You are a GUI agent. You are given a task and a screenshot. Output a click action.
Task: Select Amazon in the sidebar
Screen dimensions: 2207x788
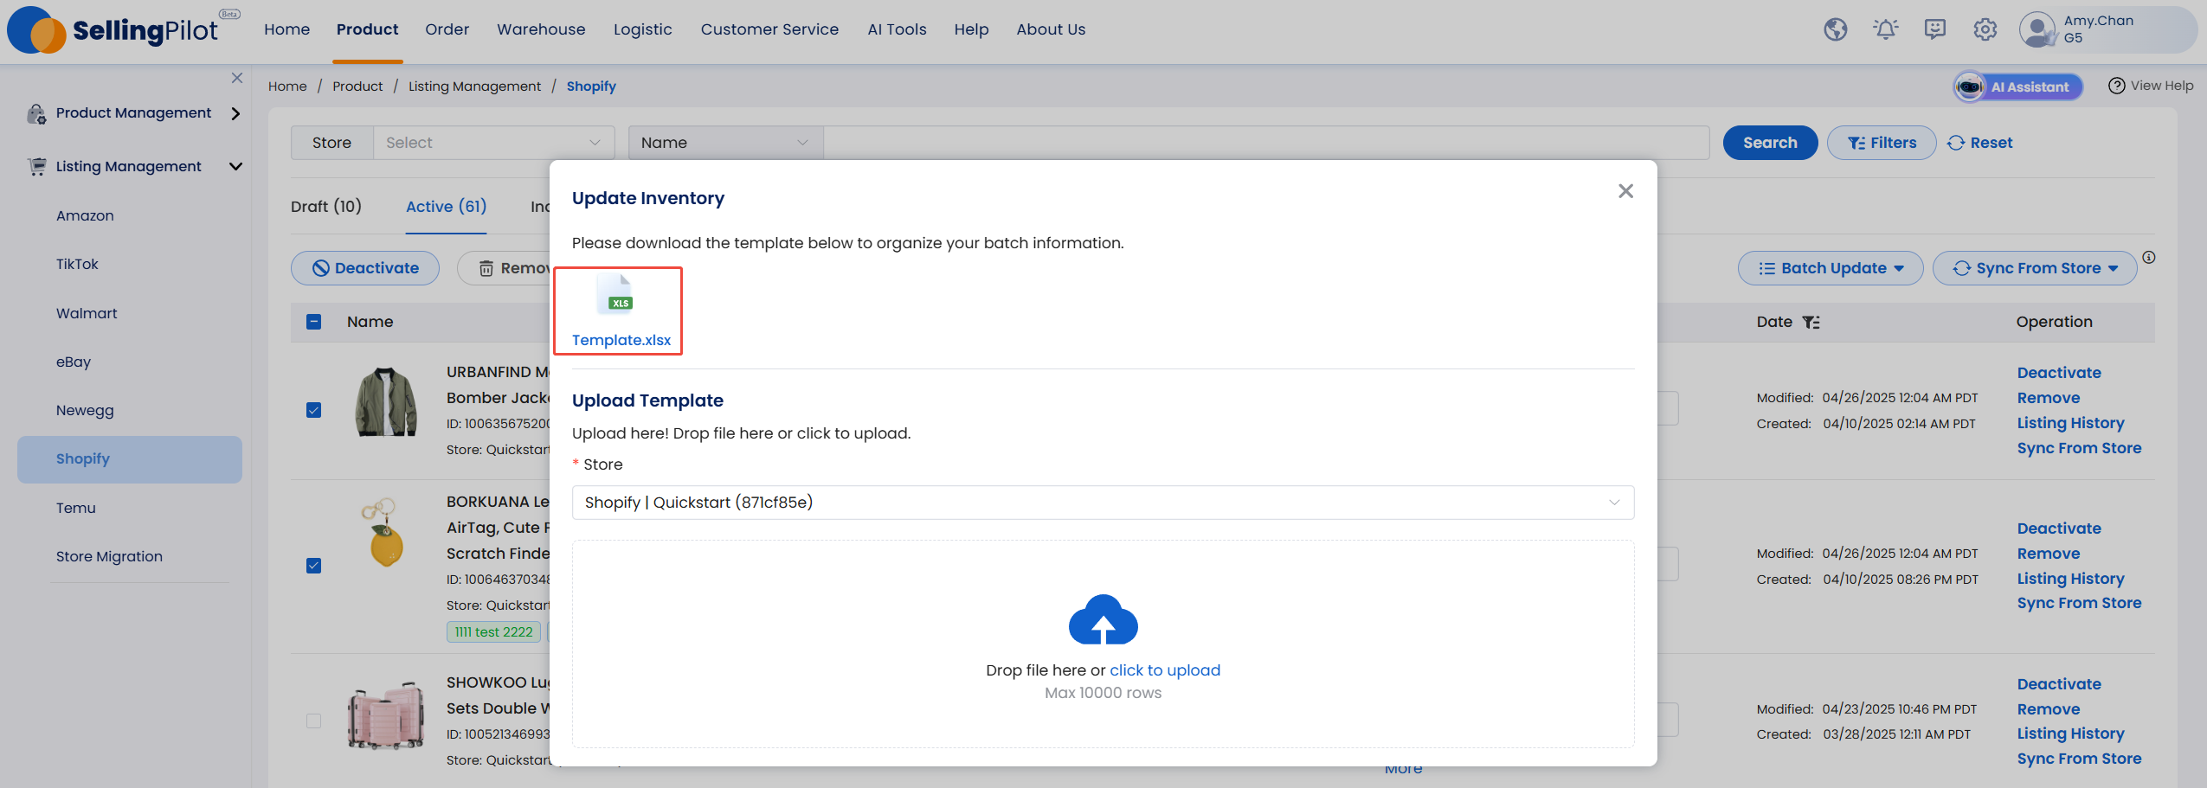point(85,215)
